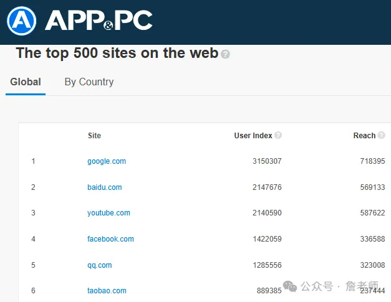391x302 pixels.
Task: Open the qq.com link
Action: tap(100, 265)
